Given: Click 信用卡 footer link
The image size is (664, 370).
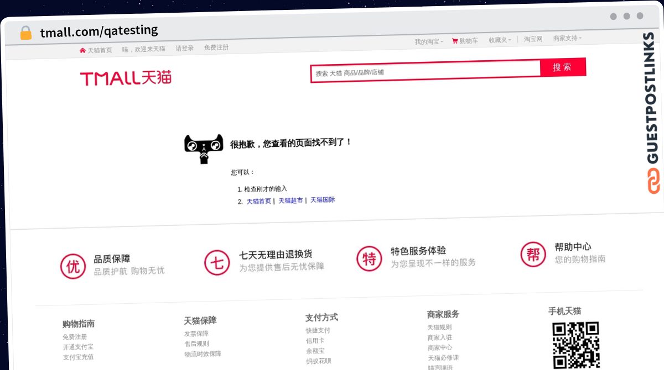Looking at the screenshot, I should (x=315, y=341).
